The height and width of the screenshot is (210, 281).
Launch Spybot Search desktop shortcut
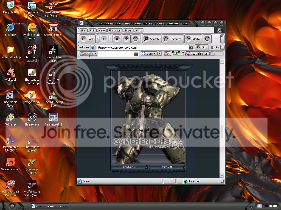[x=32, y=9]
